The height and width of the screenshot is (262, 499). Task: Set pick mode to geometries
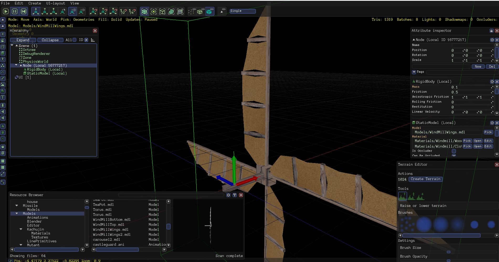click(144, 11)
